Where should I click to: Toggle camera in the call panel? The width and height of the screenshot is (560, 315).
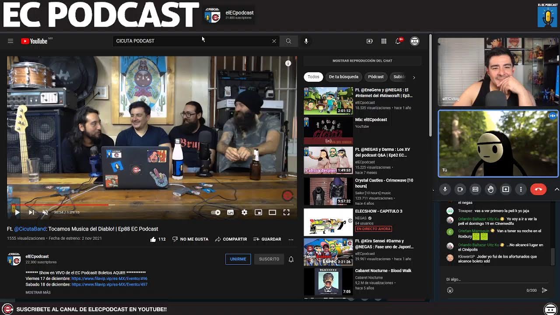click(x=460, y=189)
